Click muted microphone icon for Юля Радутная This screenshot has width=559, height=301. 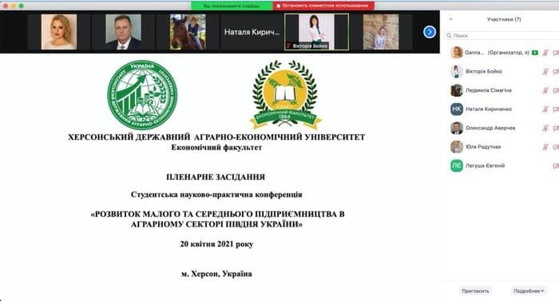coord(545,147)
